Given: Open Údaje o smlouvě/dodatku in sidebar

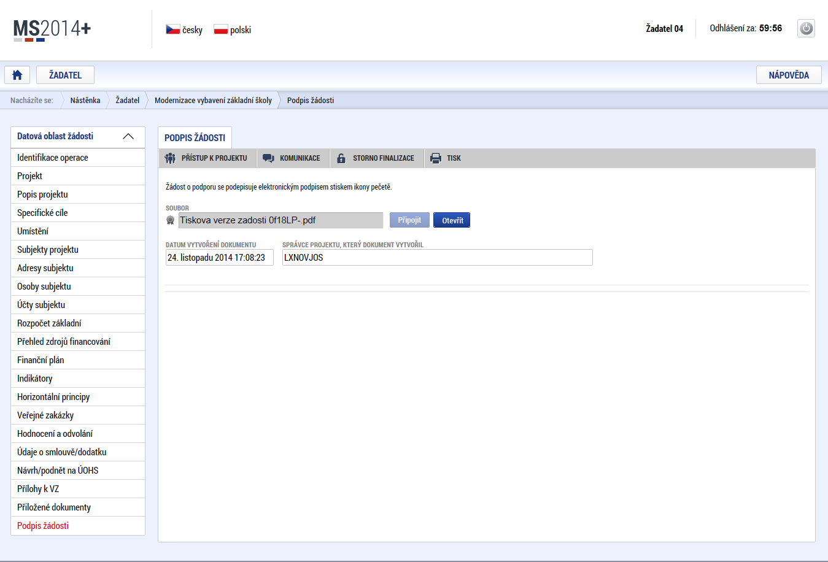Looking at the screenshot, I should (x=78, y=452).
